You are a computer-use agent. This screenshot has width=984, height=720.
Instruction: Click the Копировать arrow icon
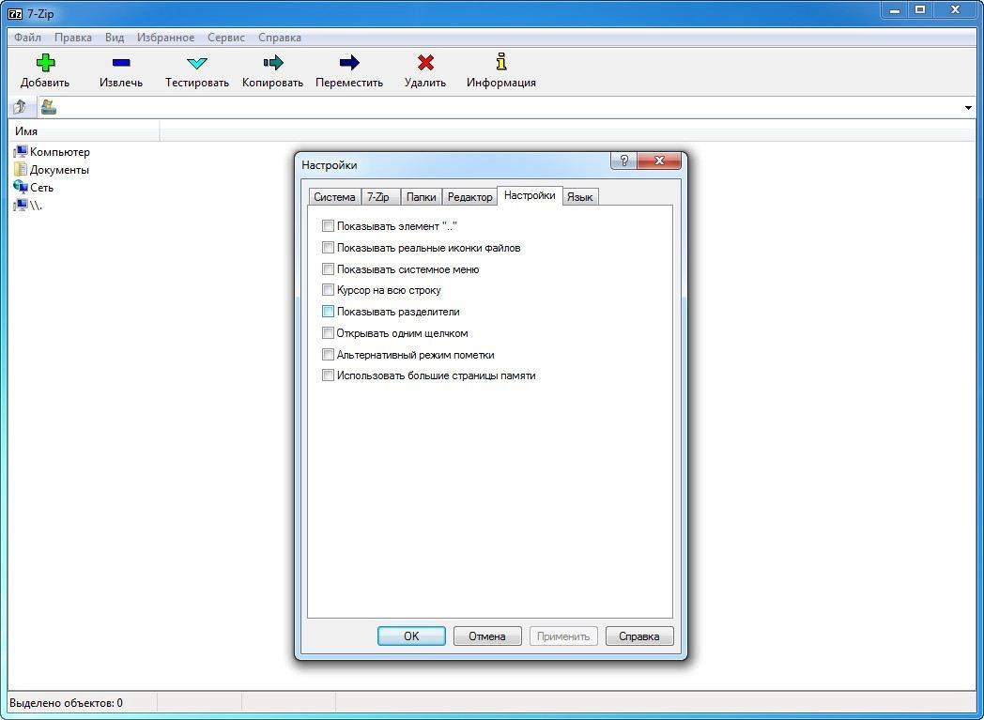273,62
